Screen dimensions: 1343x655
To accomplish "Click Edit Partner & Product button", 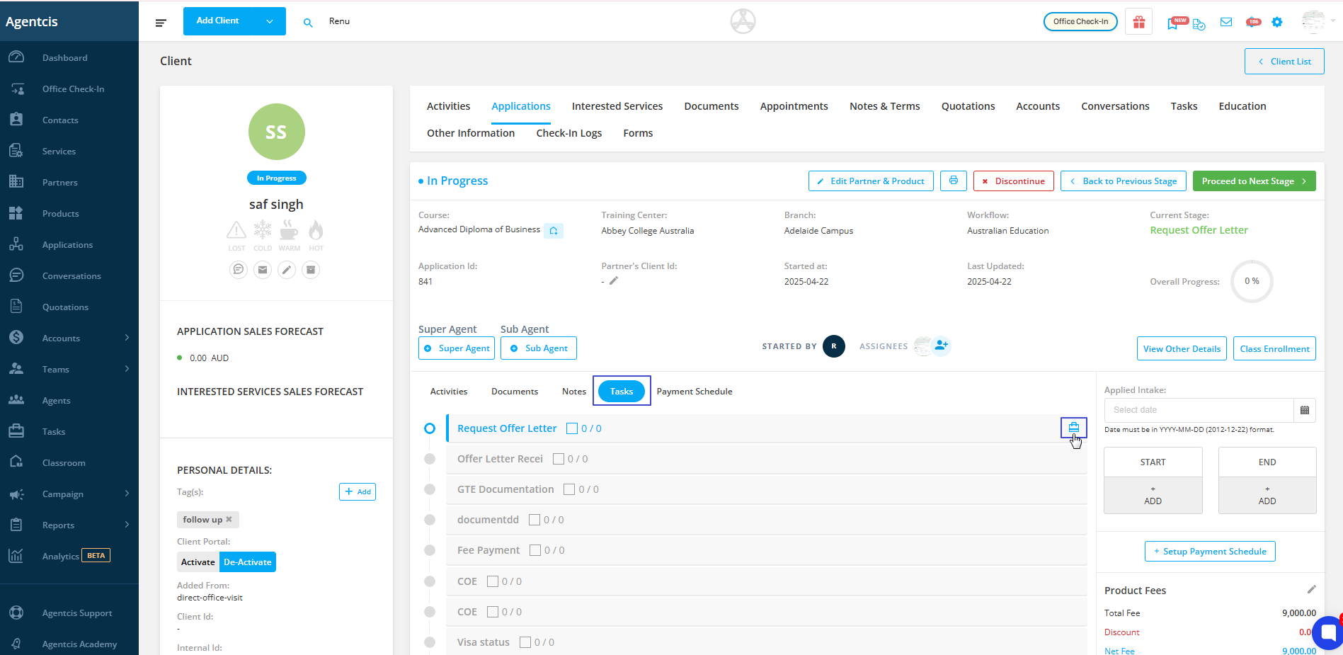I will tap(871, 181).
